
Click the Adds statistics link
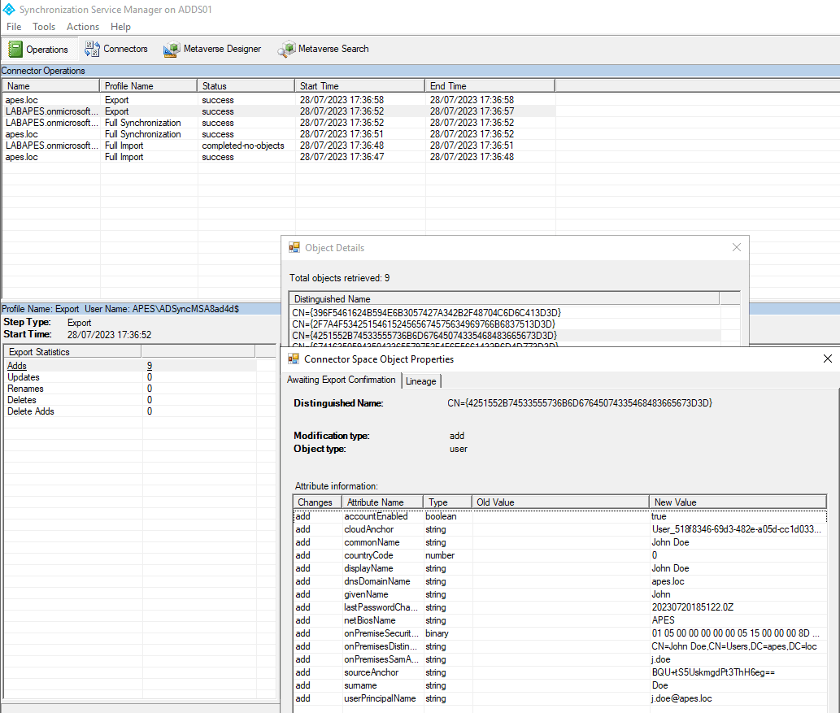tap(17, 366)
